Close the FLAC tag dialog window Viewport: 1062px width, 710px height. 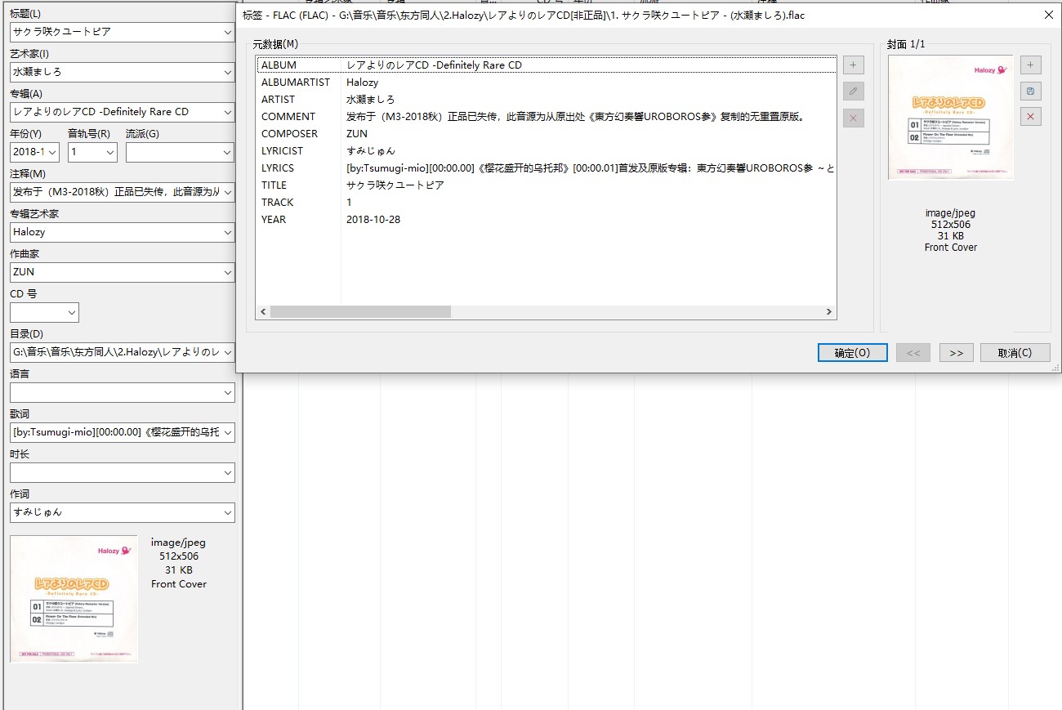pos(1048,15)
